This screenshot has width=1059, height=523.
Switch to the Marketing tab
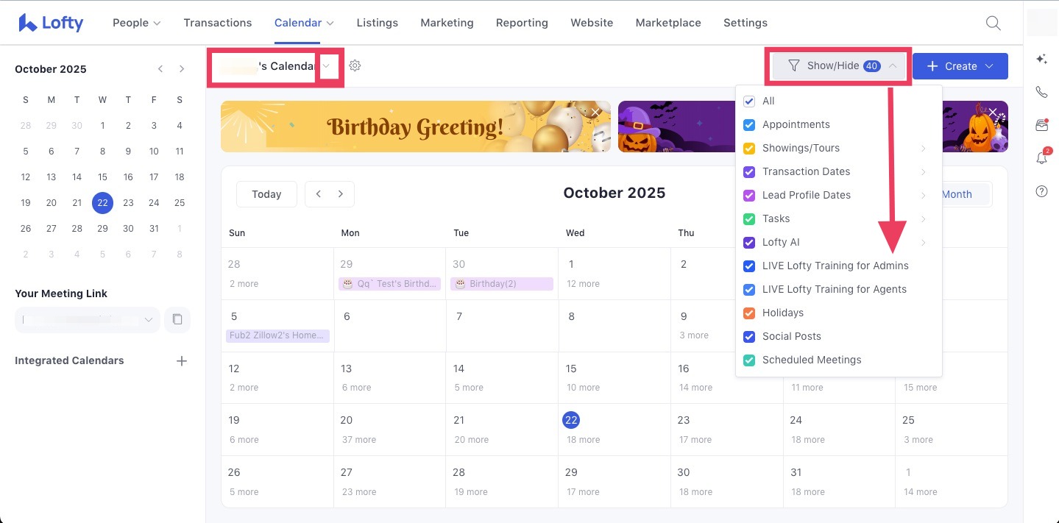coord(447,23)
